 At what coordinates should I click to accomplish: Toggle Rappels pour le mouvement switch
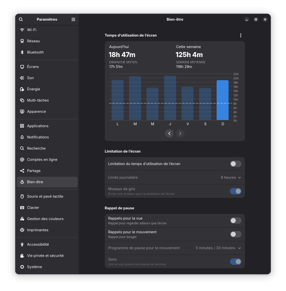tap(236, 234)
